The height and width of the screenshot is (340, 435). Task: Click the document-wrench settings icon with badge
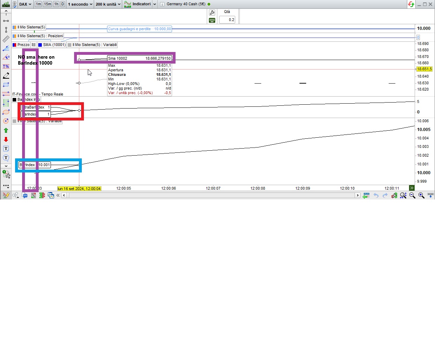tap(6, 174)
